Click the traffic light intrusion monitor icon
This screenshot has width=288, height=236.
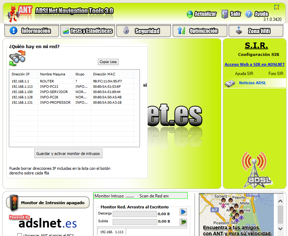tap(14, 202)
